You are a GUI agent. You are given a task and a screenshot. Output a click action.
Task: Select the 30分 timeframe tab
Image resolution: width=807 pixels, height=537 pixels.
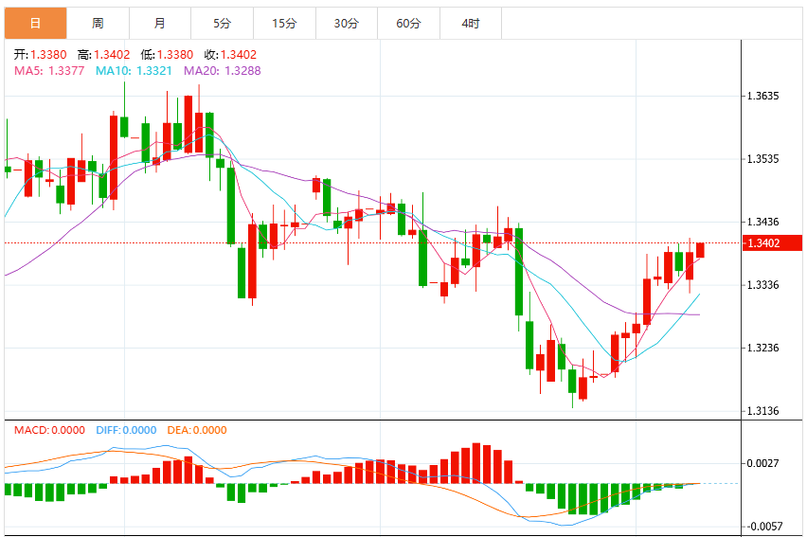click(x=347, y=23)
